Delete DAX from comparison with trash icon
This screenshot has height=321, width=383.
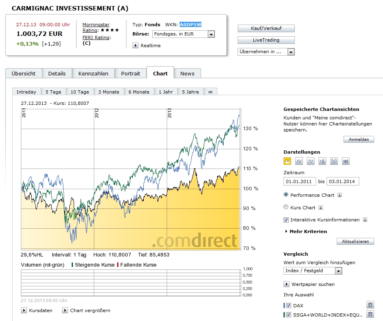click(x=370, y=305)
